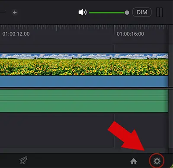
Task: Select the green audio clip
Action: pyautogui.click(x=84, y=101)
